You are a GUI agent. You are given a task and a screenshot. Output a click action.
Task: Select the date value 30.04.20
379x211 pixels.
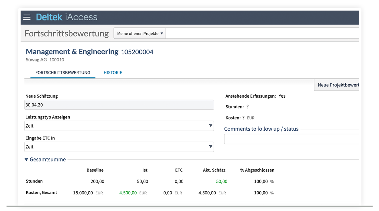[x=34, y=105]
